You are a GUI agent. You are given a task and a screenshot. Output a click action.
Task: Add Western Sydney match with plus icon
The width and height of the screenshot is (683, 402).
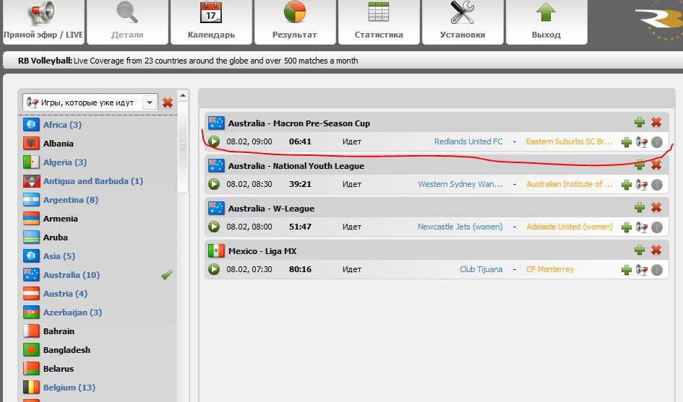[627, 185]
